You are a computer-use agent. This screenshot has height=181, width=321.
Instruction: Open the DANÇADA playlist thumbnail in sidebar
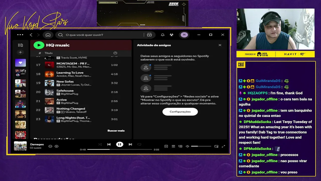click(20, 135)
